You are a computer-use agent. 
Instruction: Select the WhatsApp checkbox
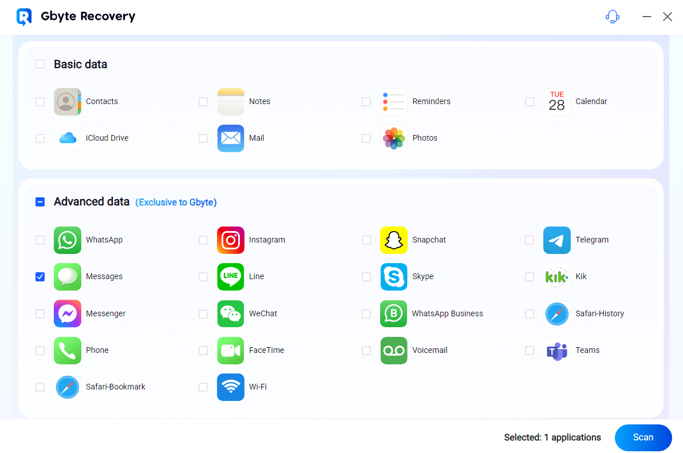[40, 240]
